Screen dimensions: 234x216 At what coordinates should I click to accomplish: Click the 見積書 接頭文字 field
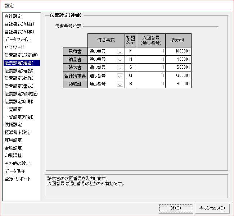tap(131, 51)
